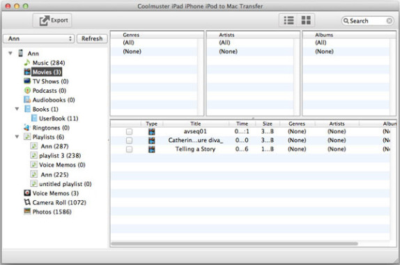Select (All) in Artists pane
The width and height of the screenshot is (400, 265).
(224, 43)
